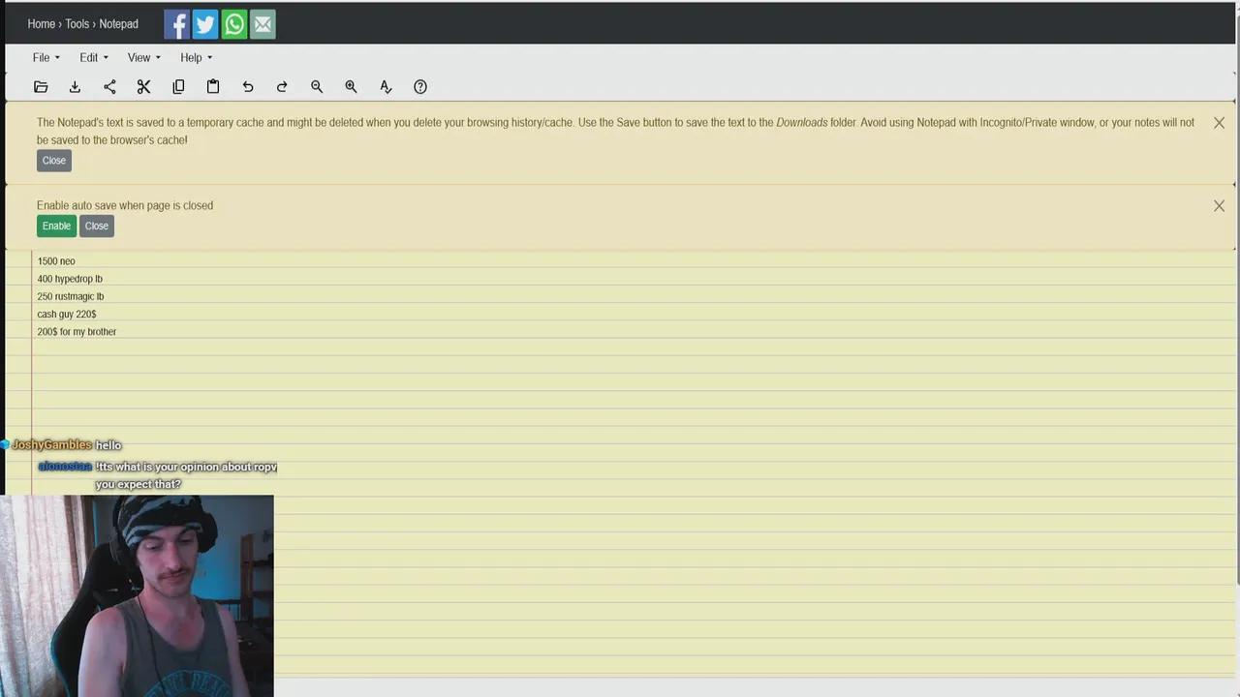Click the line 'cash guy 220$'

[67, 314]
